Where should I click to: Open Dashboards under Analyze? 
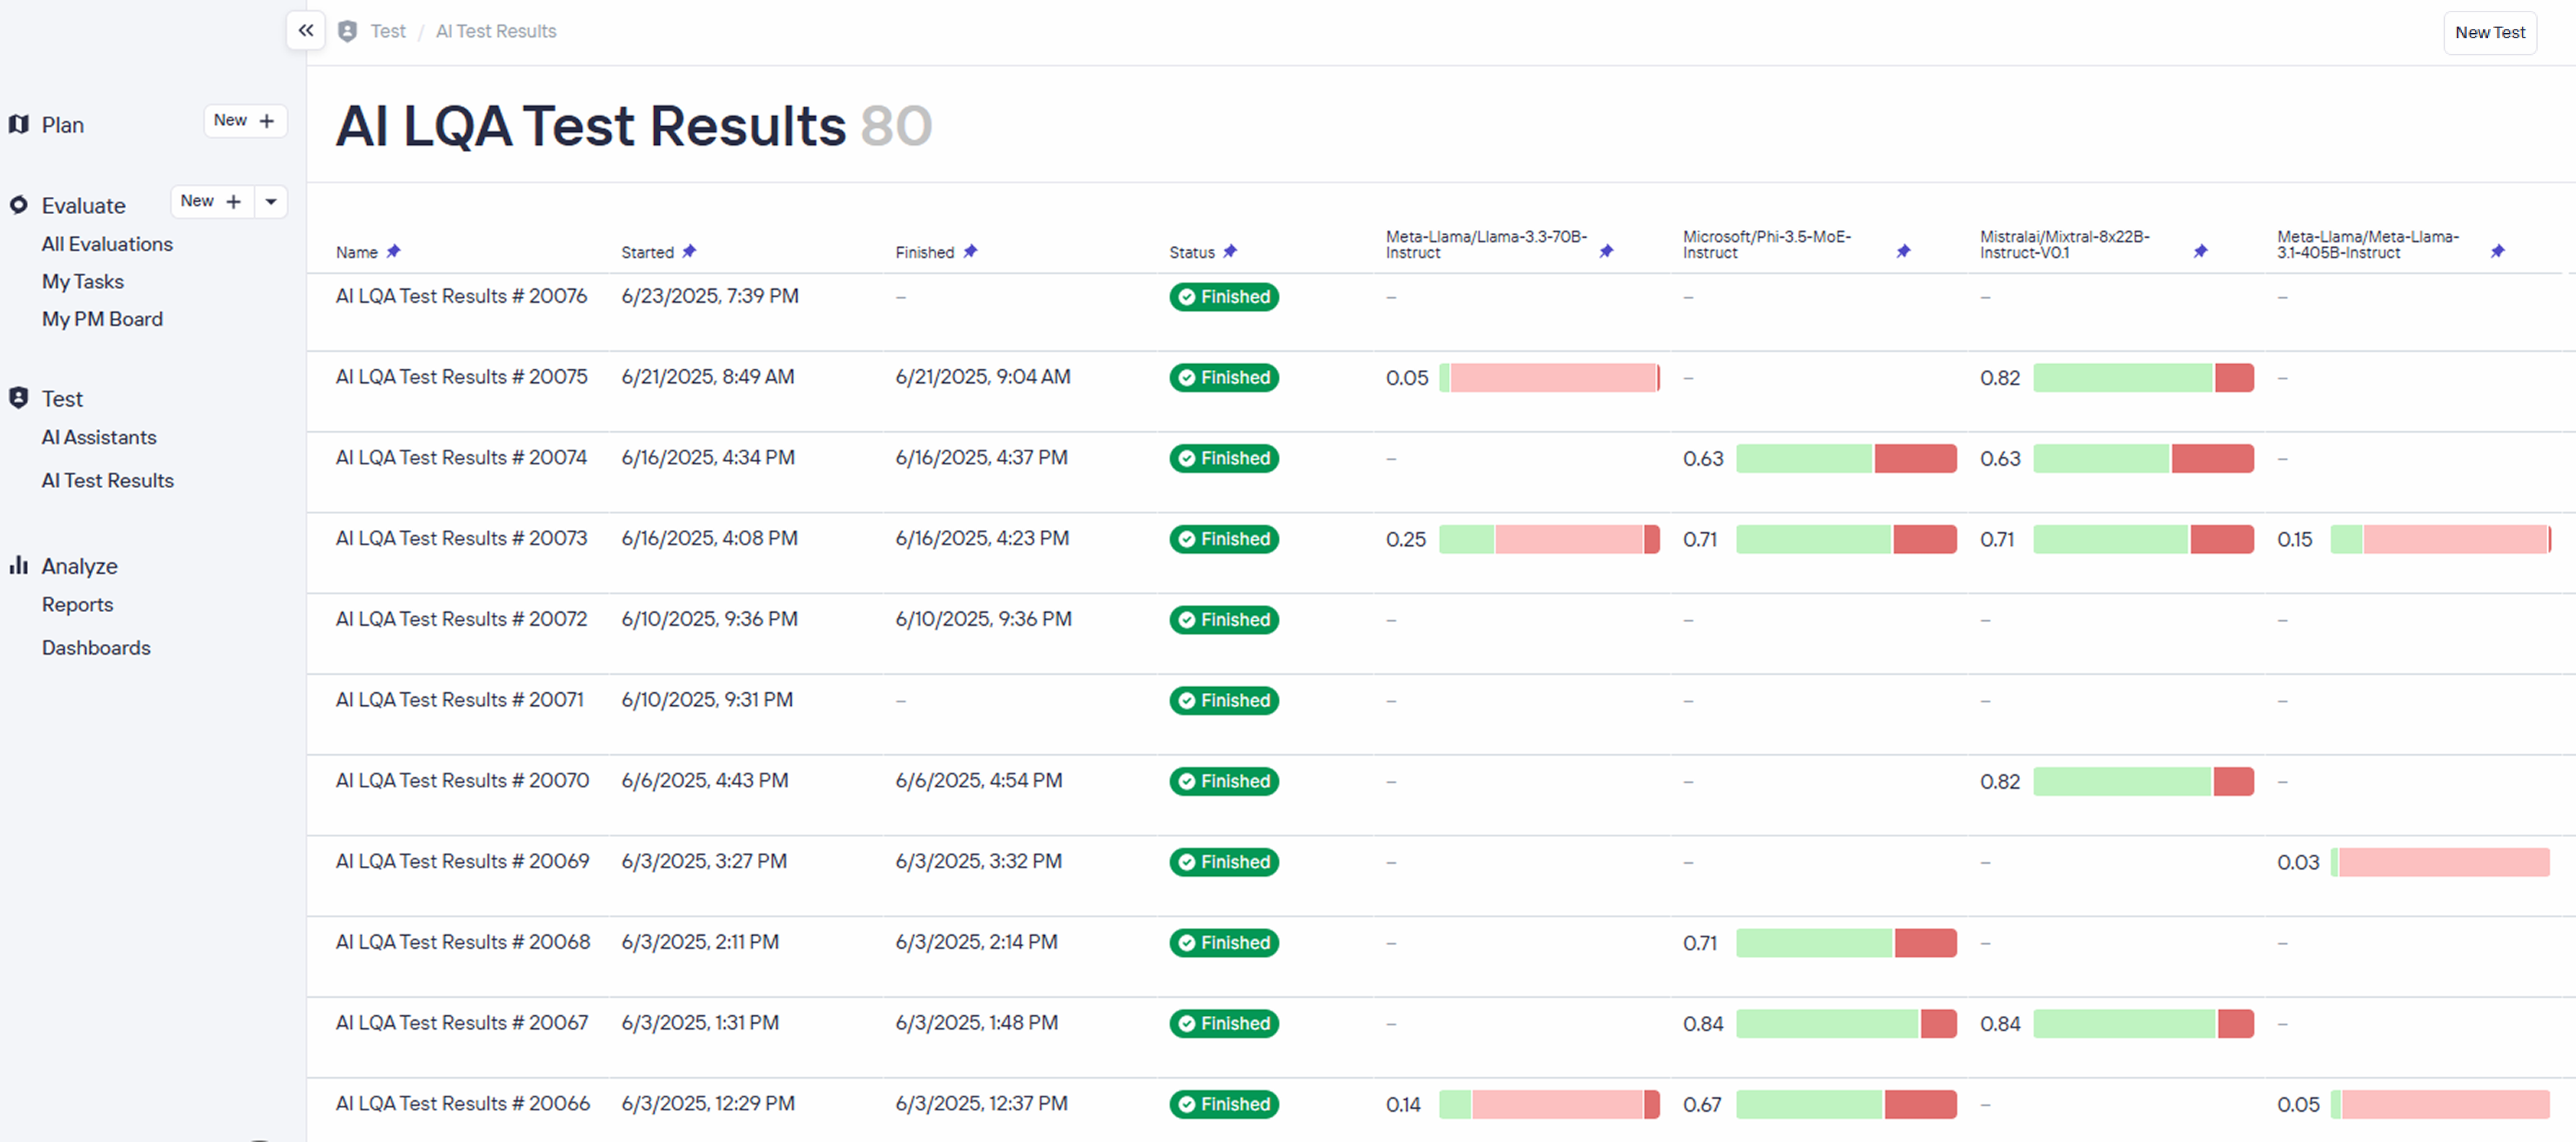click(x=96, y=647)
